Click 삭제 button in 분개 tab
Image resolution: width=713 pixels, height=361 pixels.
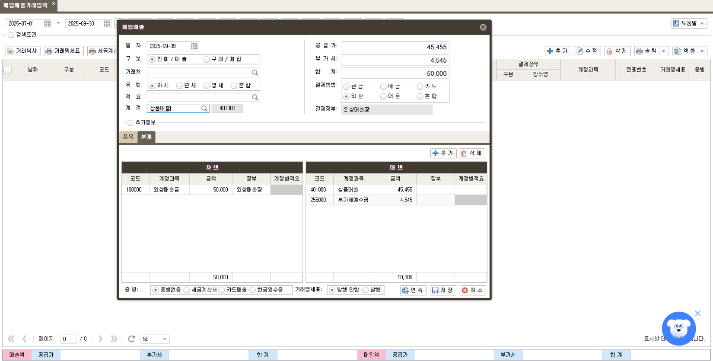472,153
